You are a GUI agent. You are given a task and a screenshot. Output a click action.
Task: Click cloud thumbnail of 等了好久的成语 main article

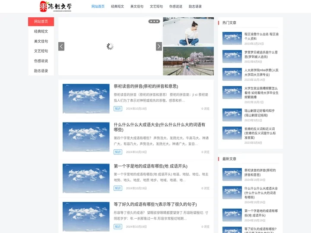(x=86, y=217)
